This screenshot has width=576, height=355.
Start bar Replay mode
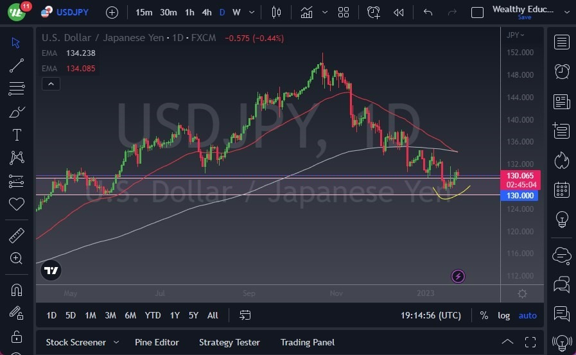[x=399, y=12]
